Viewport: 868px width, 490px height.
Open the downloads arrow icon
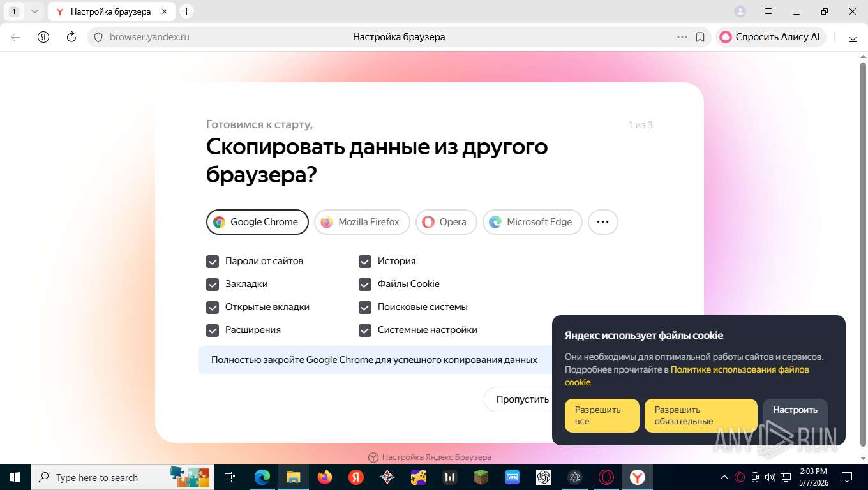[x=853, y=37]
